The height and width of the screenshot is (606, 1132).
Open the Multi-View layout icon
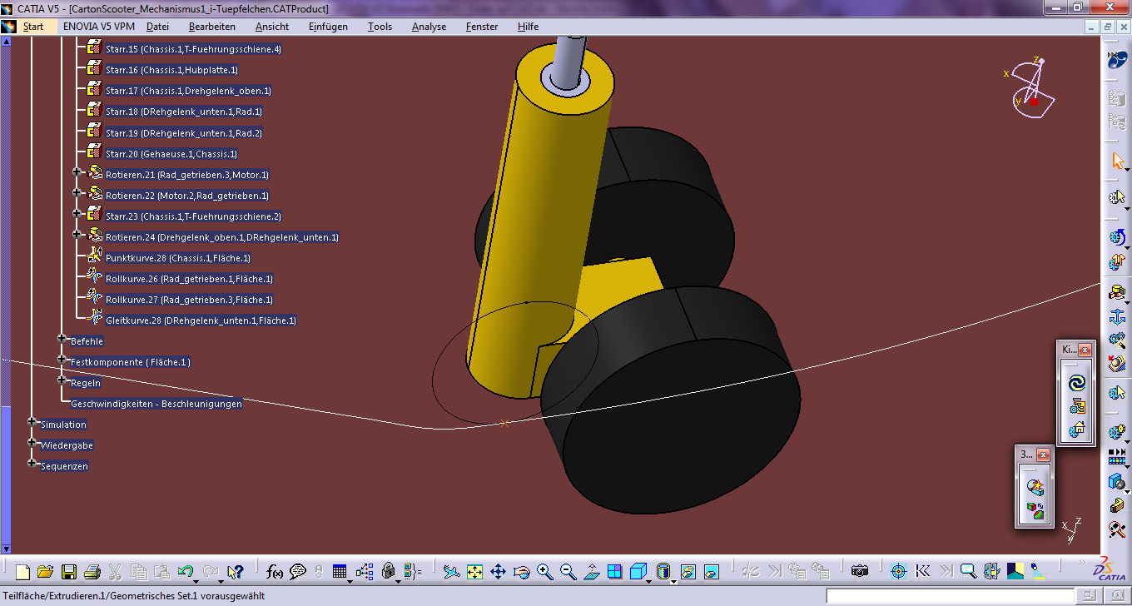coord(614,572)
